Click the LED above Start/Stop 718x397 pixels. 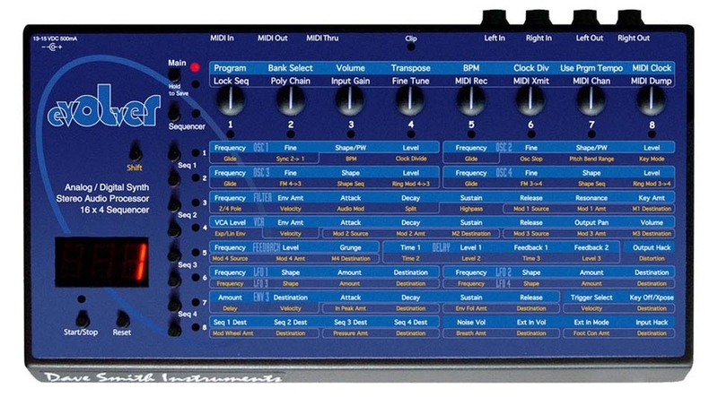coord(82,299)
